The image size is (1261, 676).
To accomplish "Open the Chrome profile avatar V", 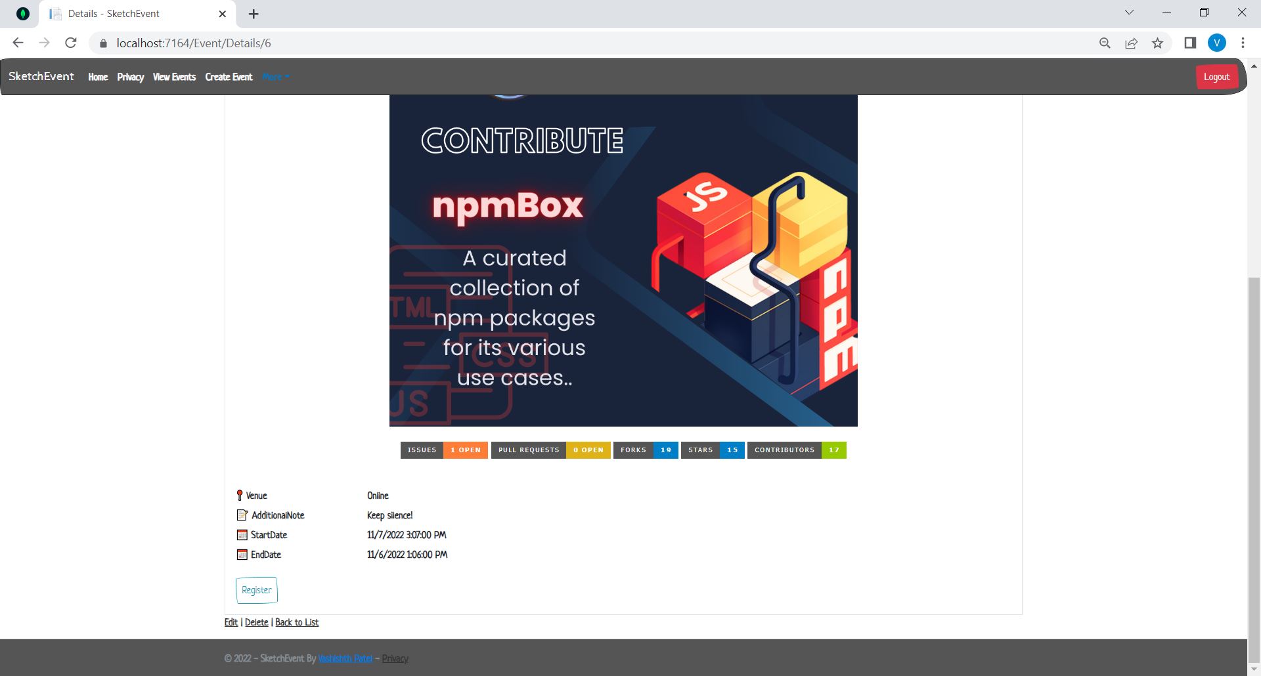I will click(1217, 43).
